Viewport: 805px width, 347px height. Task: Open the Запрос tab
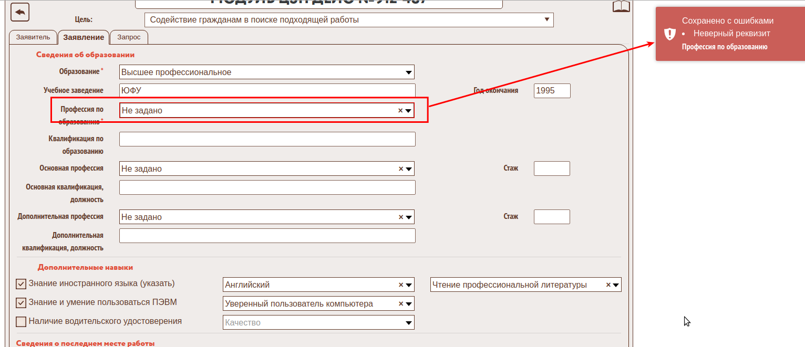point(129,37)
